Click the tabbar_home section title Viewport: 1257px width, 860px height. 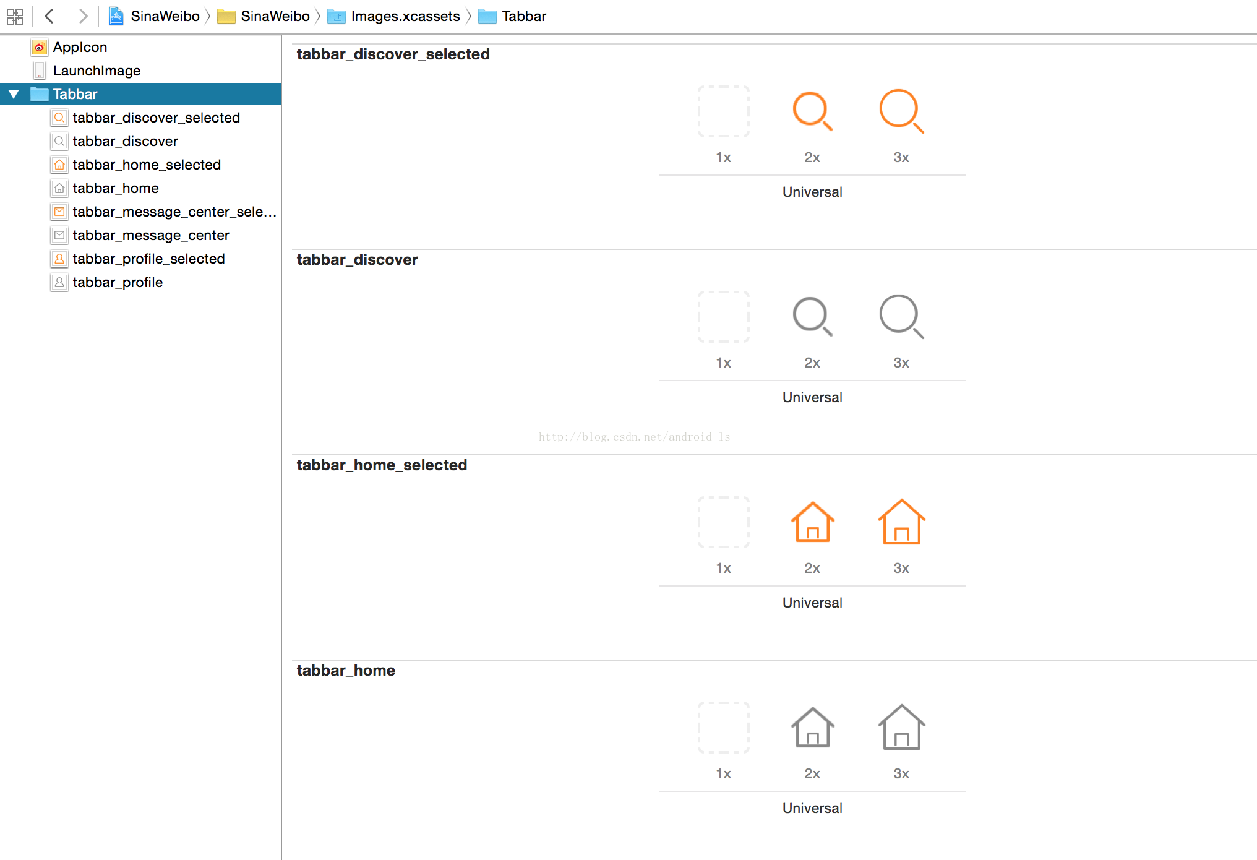[346, 671]
